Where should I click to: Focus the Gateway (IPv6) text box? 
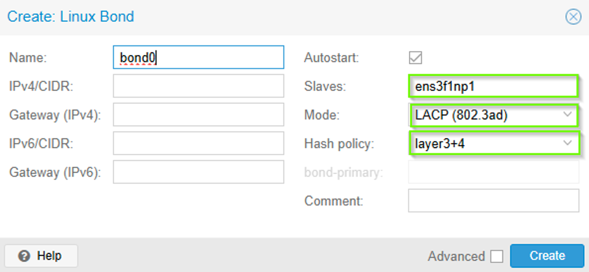pyautogui.click(x=198, y=172)
